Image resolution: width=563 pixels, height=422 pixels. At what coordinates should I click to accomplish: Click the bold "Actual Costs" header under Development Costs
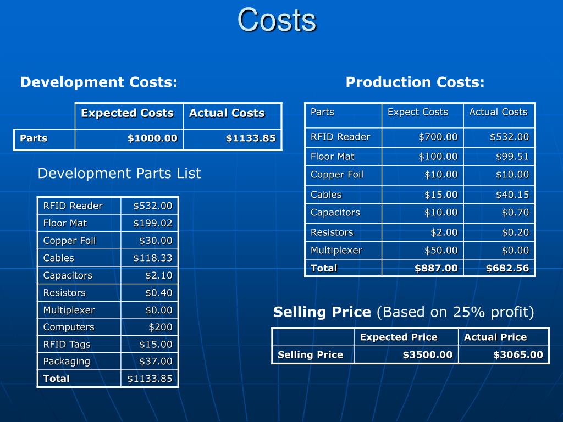(227, 113)
